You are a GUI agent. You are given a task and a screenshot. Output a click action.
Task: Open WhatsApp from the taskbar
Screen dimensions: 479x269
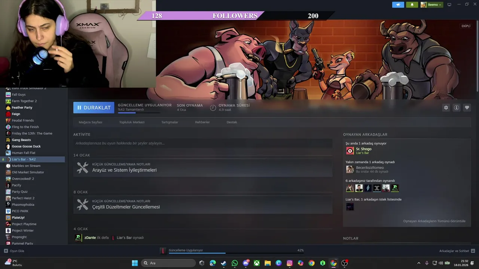tap(235, 263)
